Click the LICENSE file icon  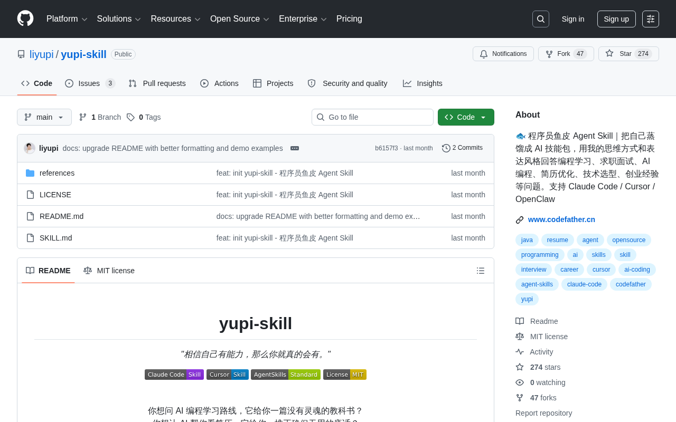click(x=30, y=195)
